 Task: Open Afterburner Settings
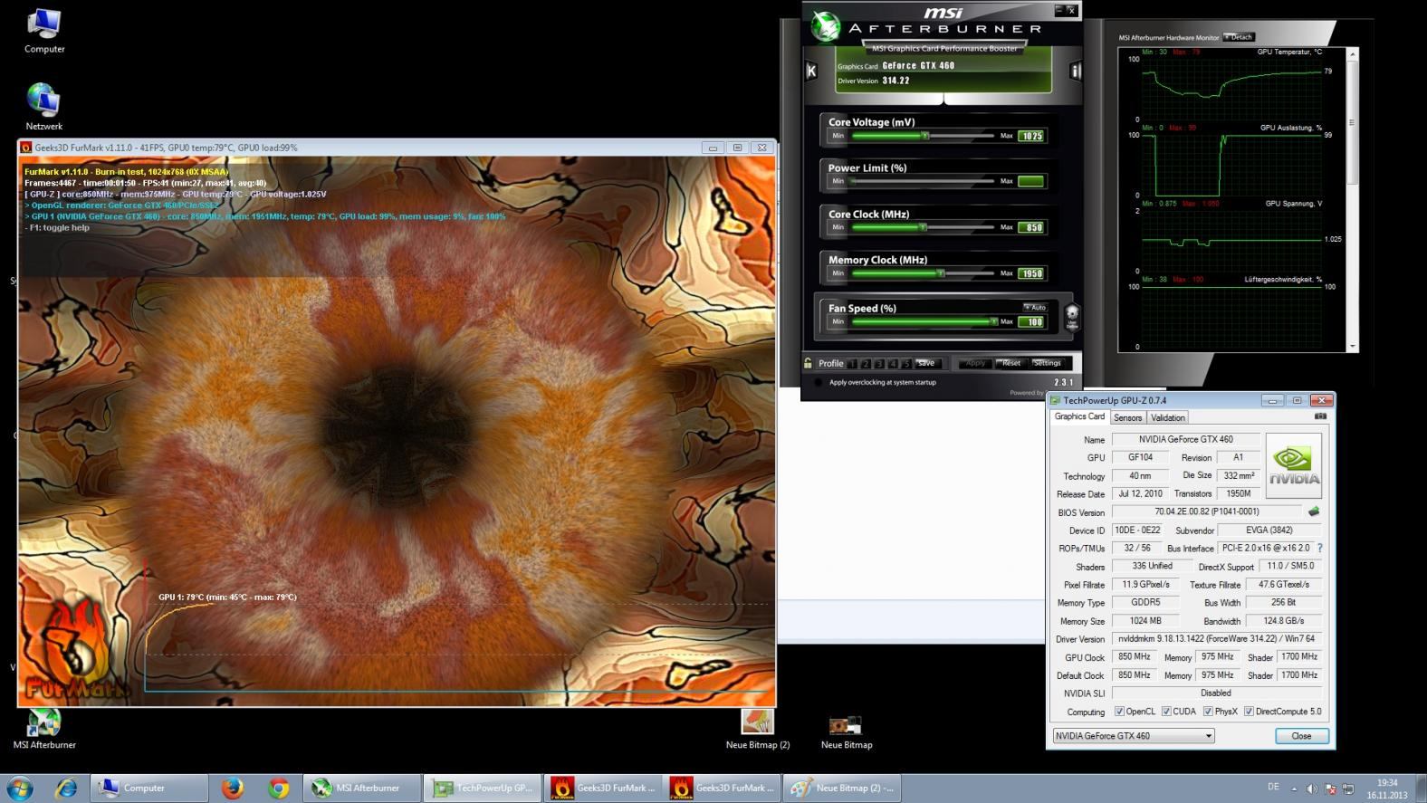[1047, 363]
